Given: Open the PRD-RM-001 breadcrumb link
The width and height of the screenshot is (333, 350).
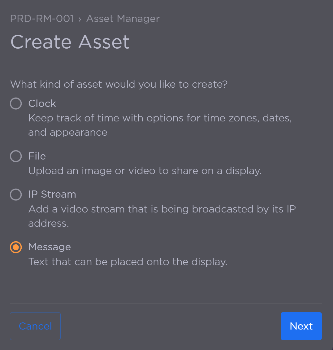Looking at the screenshot, I should click(42, 19).
